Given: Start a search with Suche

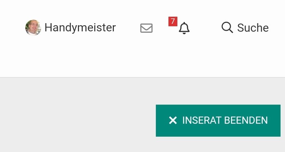Looking at the screenshot, I should 245,28.
